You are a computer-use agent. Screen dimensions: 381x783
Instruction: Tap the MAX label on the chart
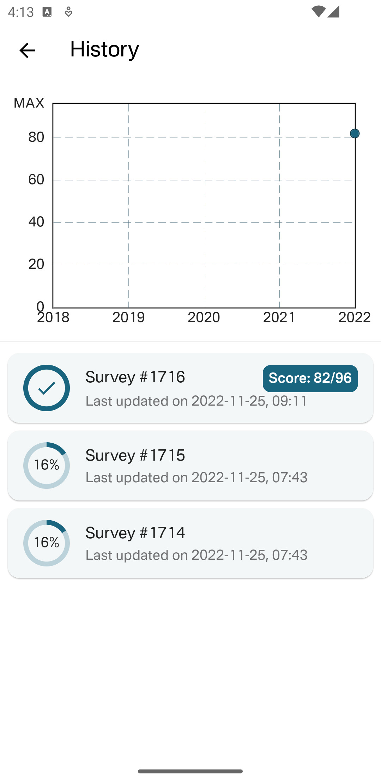coord(29,103)
